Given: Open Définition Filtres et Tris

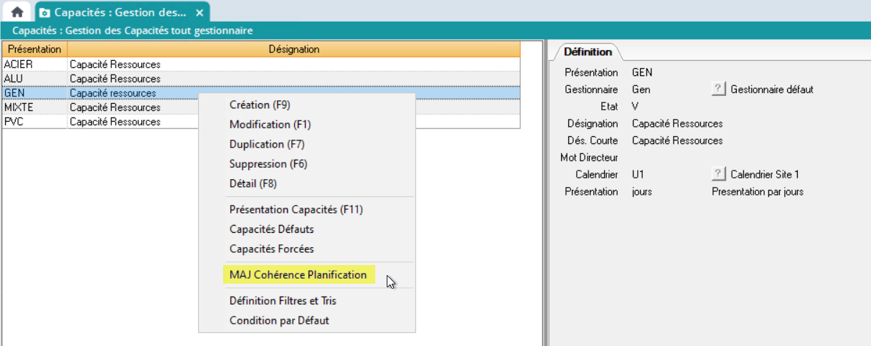Looking at the screenshot, I should click(x=283, y=301).
